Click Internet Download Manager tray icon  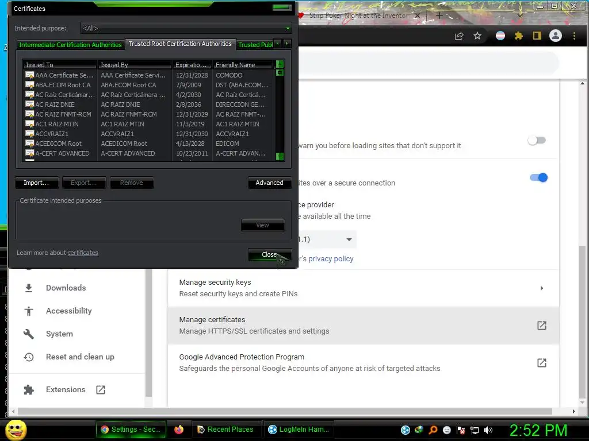[419, 430]
